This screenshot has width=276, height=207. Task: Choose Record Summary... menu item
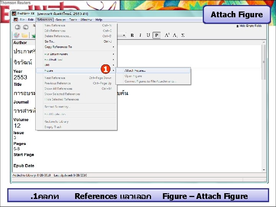76,107
